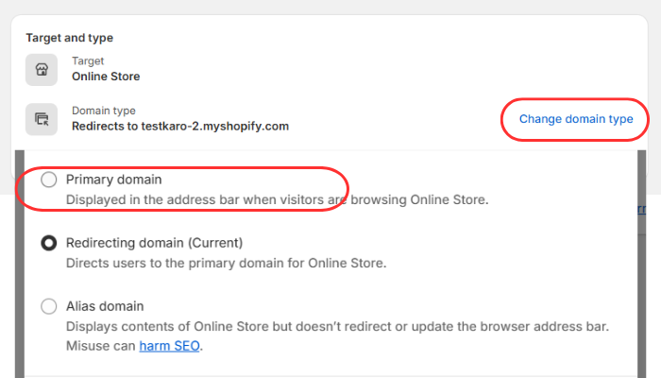Select the Primary domain radio button
Viewport: 661px width, 378px height.
pos(49,180)
